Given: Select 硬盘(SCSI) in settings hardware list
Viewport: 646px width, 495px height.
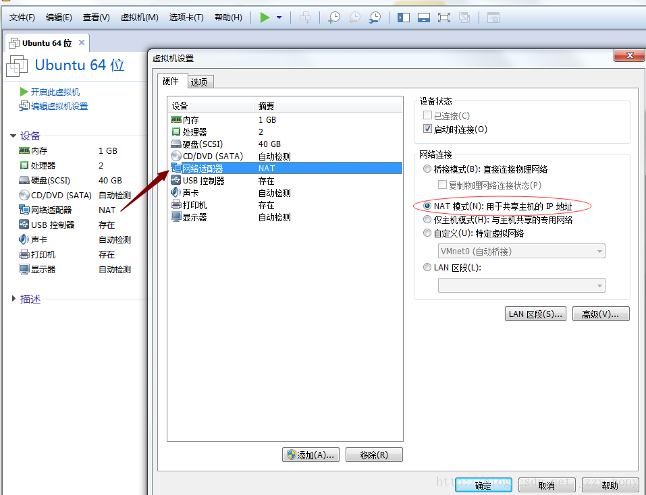Looking at the screenshot, I should tap(285, 144).
